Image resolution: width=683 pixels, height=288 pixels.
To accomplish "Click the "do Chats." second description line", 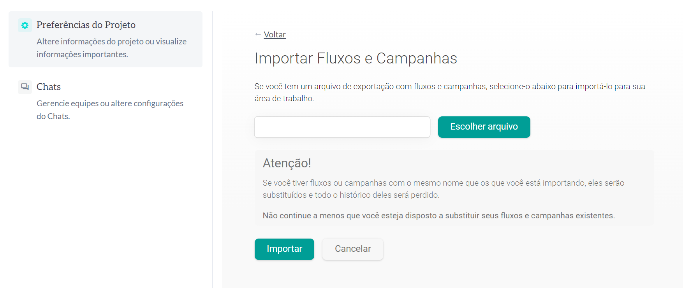I will [x=53, y=116].
